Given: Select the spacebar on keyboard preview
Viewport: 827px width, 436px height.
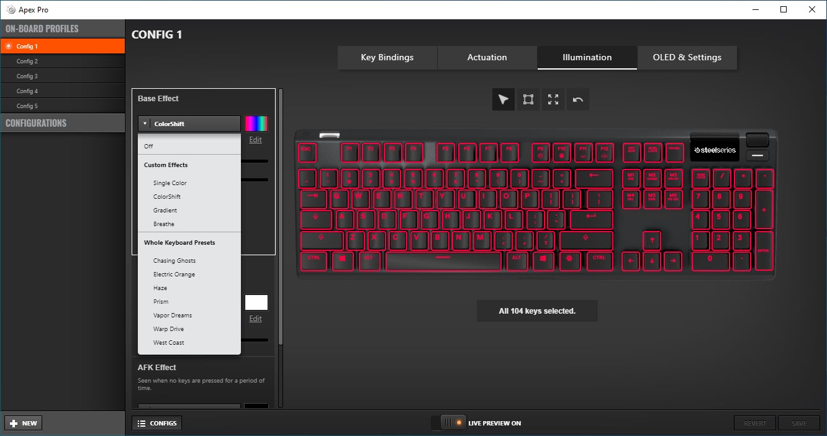Looking at the screenshot, I should point(443,261).
